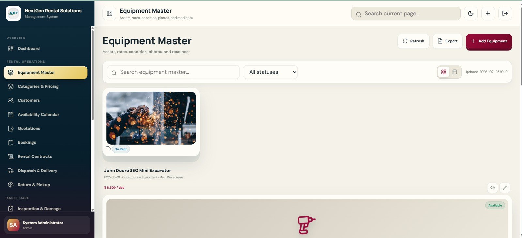Click the NextGen Rental Solutions logo

(13, 13)
